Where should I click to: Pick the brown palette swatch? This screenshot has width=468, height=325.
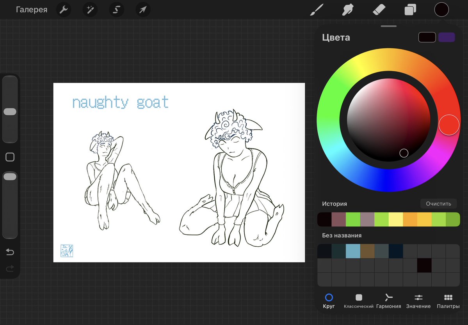367,251
